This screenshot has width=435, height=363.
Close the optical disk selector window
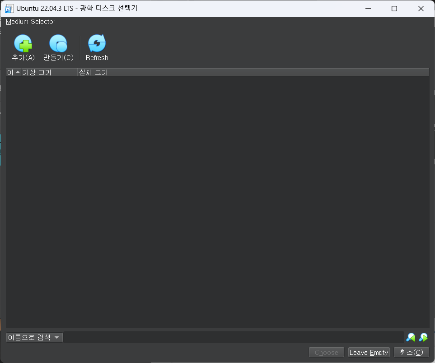pos(421,9)
